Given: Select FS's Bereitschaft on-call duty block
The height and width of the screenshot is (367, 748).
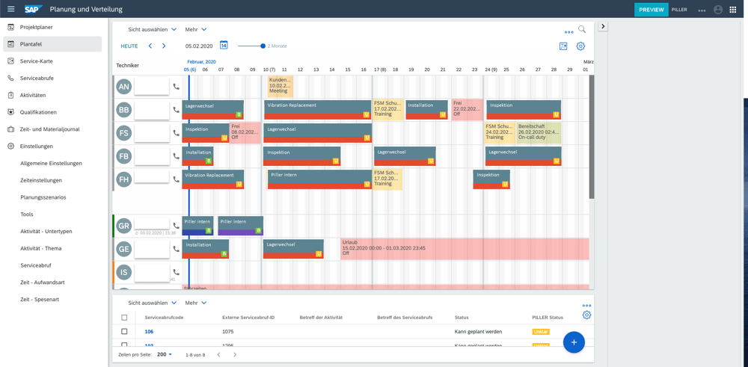Looking at the screenshot, I should click(x=539, y=133).
